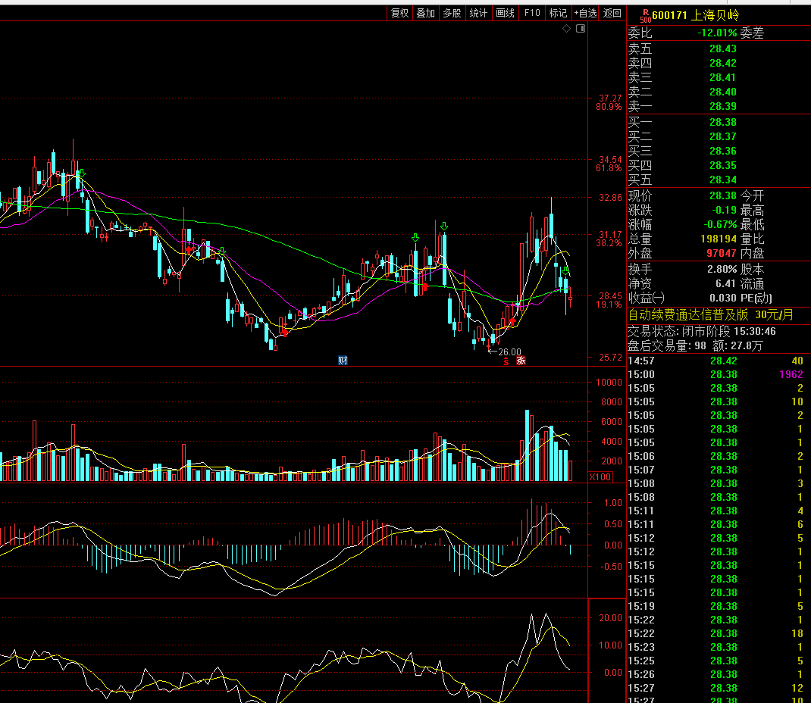Click the 37.27 price axis label

coord(610,98)
